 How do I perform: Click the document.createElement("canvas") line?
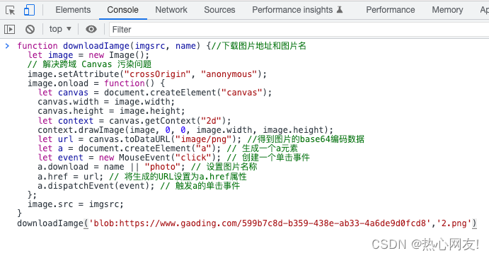tap(155, 93)
